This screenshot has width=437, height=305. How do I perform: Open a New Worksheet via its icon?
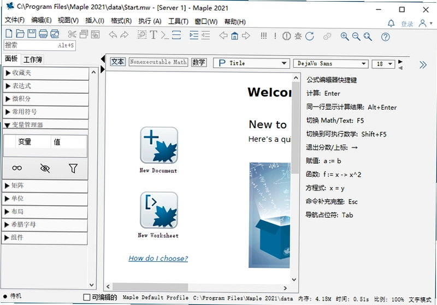coord(159,210)
